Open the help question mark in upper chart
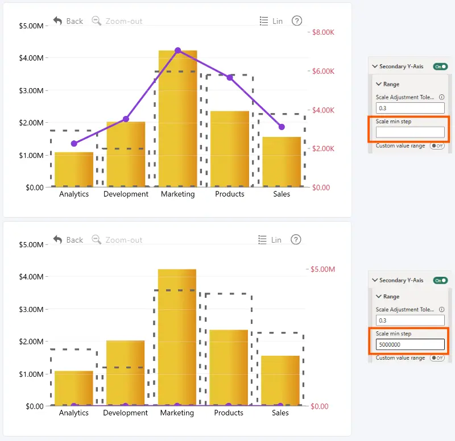This screenshot has width=455, height=441. click(296, 21)
